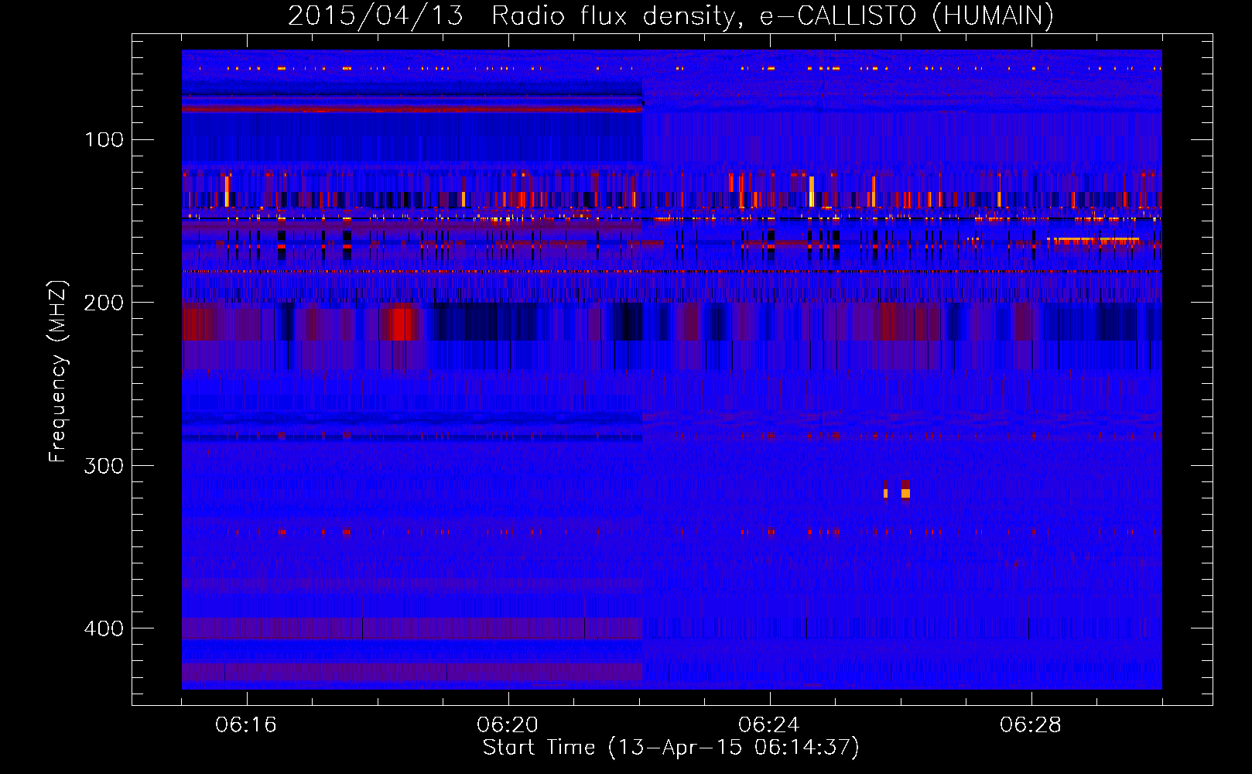Select the 400 frequency tick label
Viewport: 1252px width, 774px height.
point(104,628)
